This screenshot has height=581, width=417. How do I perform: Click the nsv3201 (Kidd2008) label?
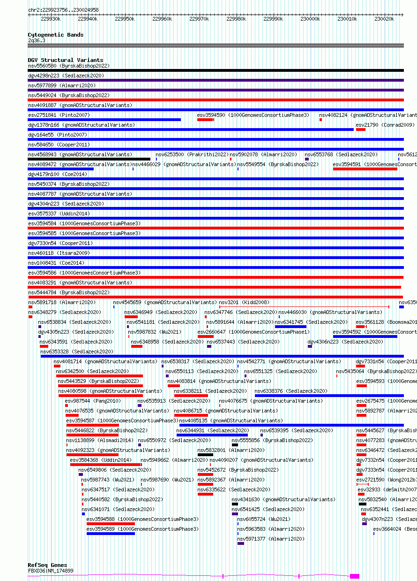tap(244, 302)
